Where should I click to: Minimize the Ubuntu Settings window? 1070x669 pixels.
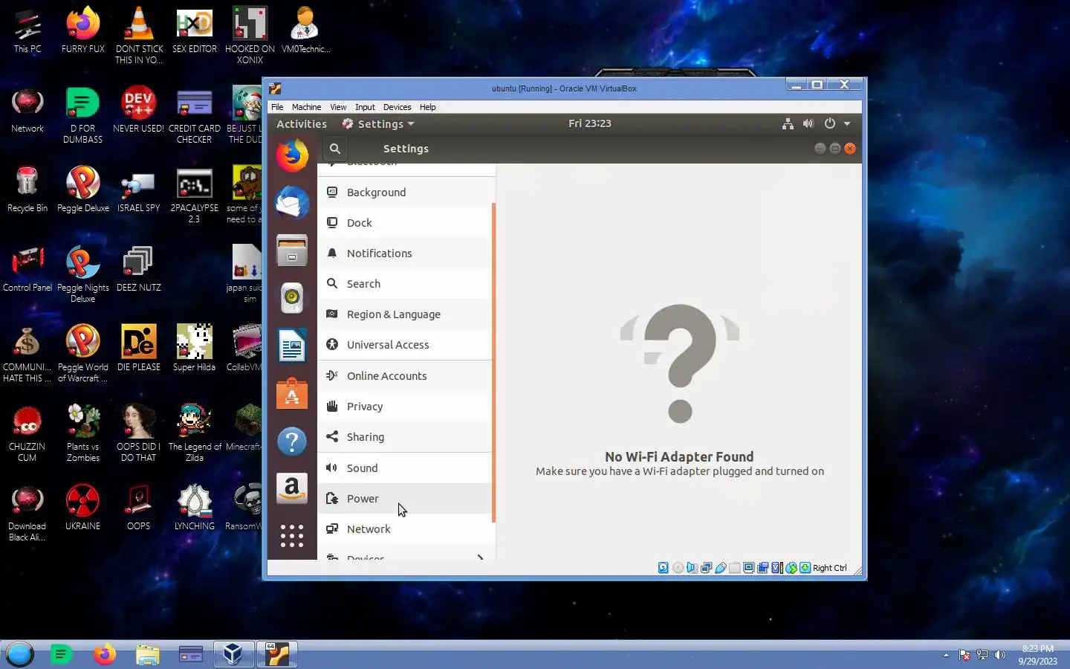tap(820, 149)
